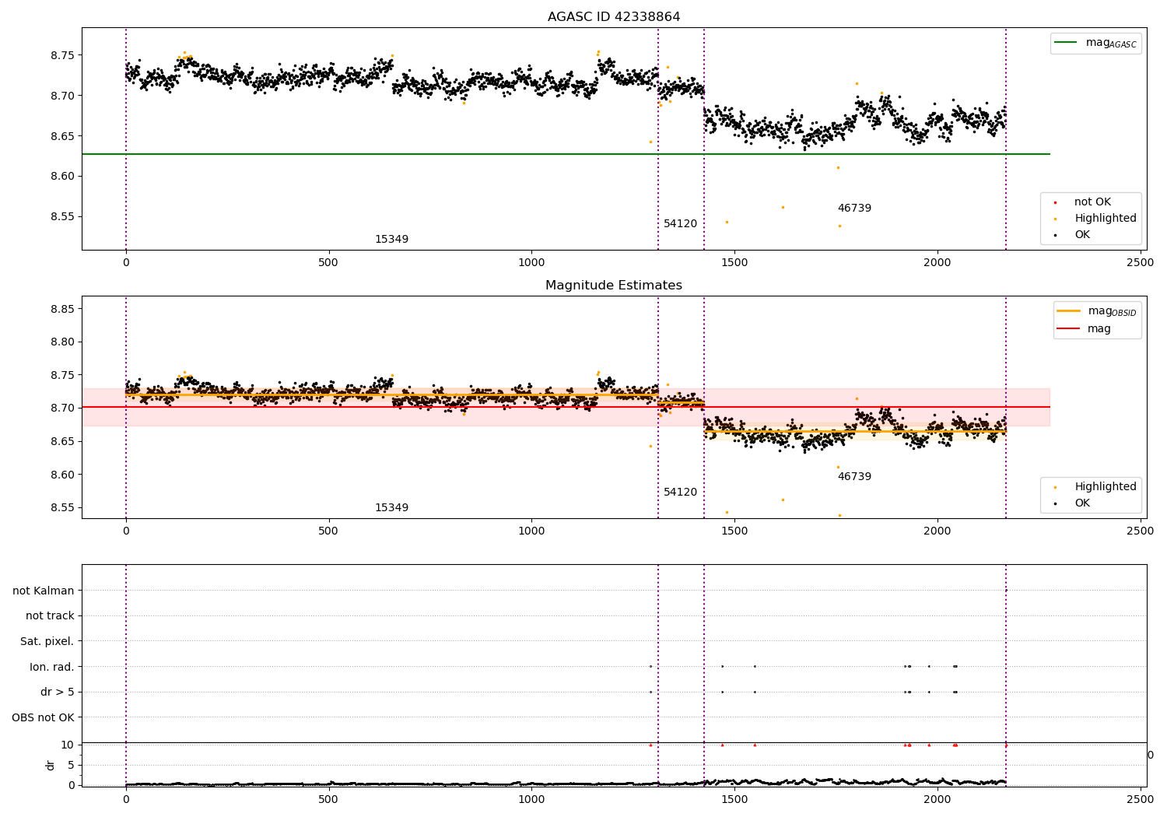The height and width of the screenshot is (817, 1167).
Task: Click the red mag horizontal line in Magnitude Estimates
Action: point(566,407)
